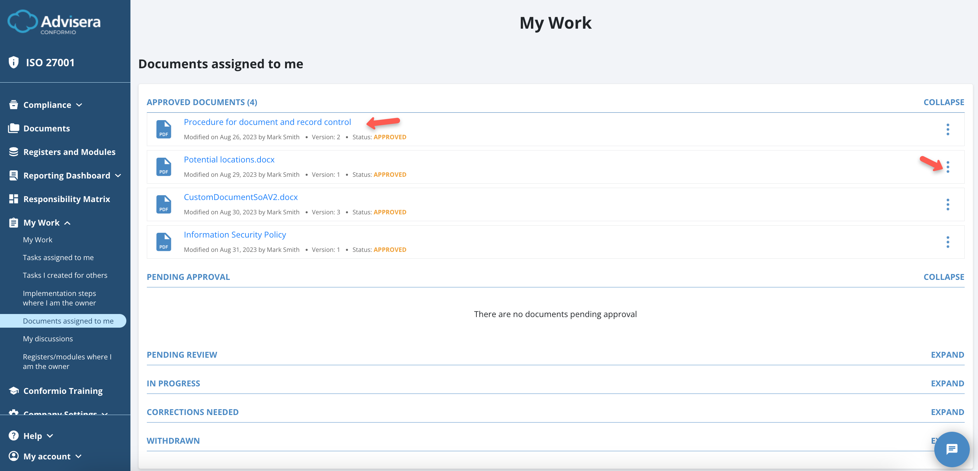This screenshot has height=471, width=978.
Task: Click the Documents folder icon in sidebar
Action: [x=14, y=128]
